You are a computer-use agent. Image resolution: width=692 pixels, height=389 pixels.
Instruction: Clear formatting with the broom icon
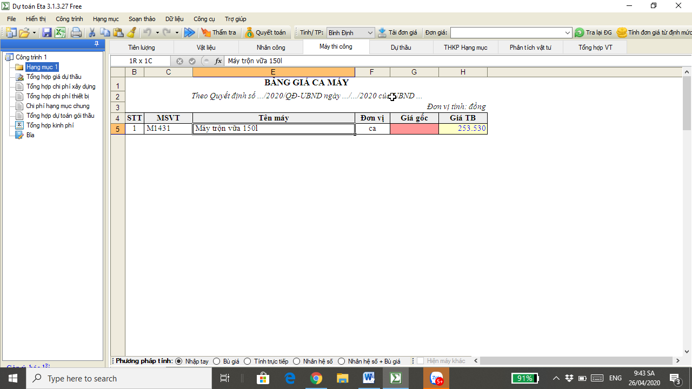(x=131, y=32)
